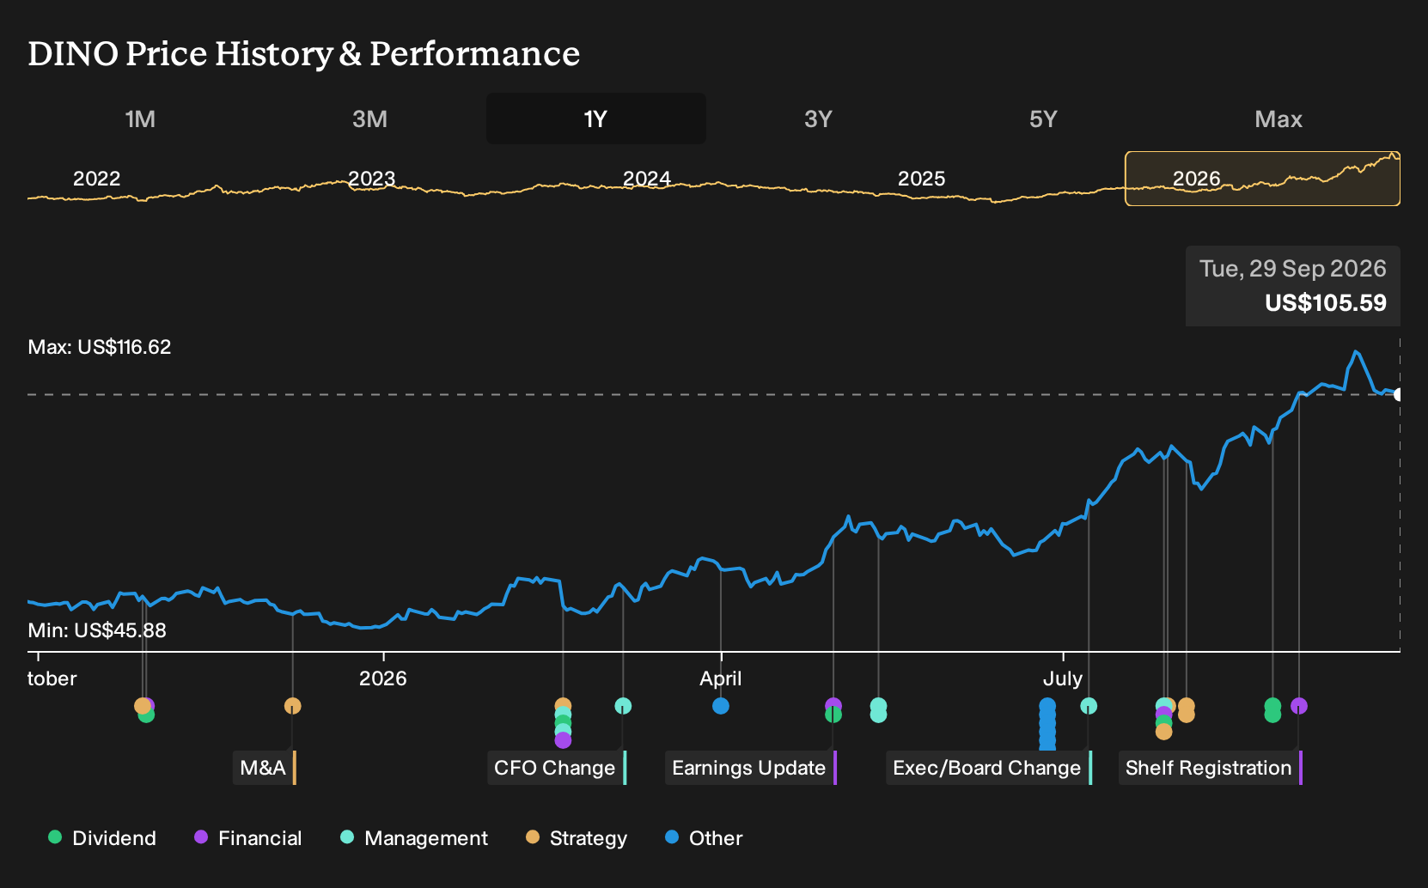
Task: Click the teal Management marker above CFO Change
Action: click(623, 706)
